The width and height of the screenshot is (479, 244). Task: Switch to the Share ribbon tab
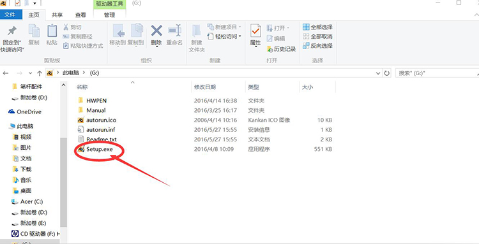coord(57,15)
